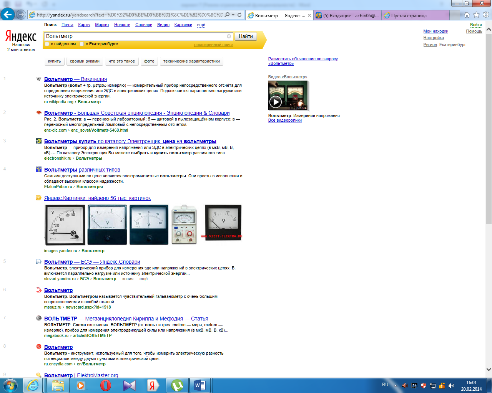The width and height of the screenshot is (492, 393).
Task: Close the Вольтметр — Яндекс tab
Action: point(309,15)
